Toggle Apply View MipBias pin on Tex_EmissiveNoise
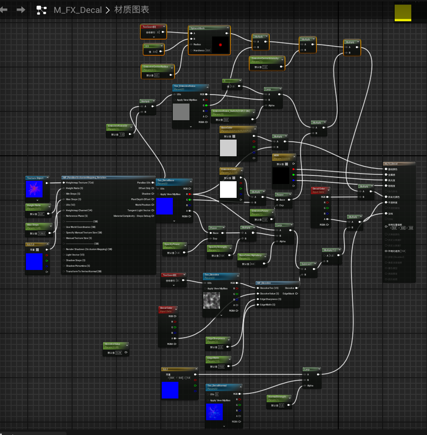The image size is (427, 435). [x=175, y=100]
